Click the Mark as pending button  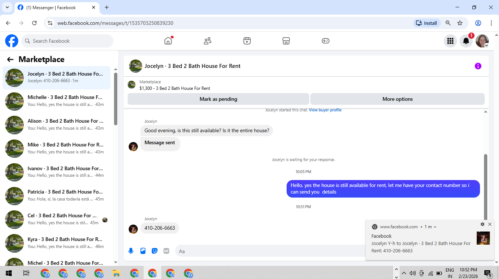click(x=218, y=99)
